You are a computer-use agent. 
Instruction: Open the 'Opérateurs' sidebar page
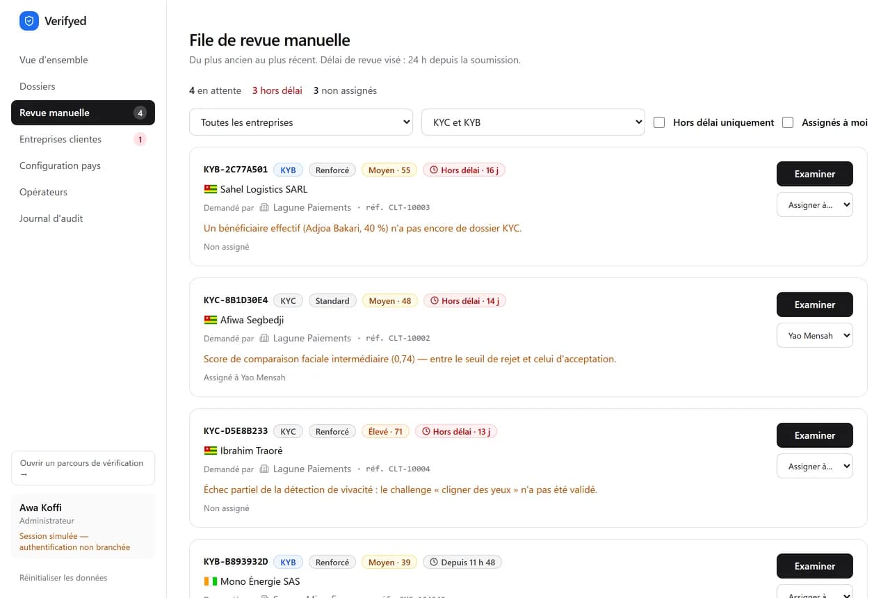point(83,192)
